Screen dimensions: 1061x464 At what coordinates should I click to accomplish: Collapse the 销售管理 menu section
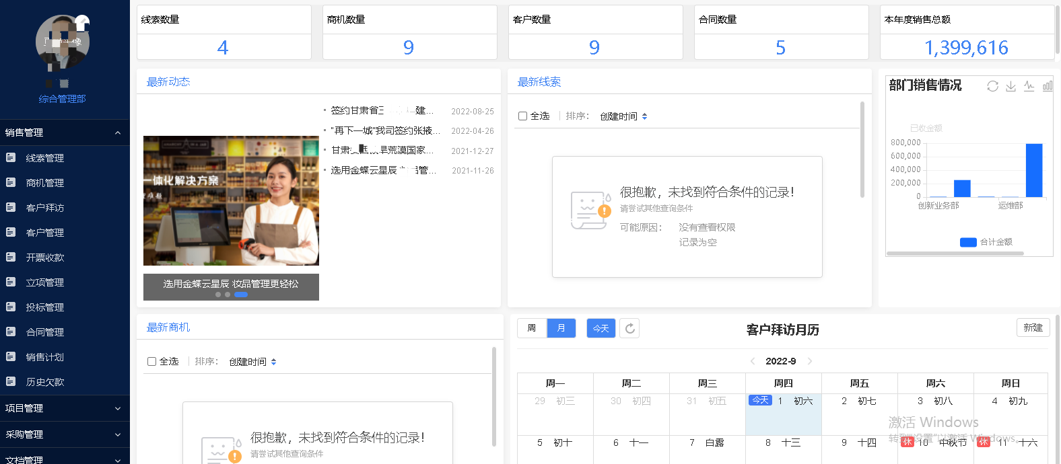65,132
